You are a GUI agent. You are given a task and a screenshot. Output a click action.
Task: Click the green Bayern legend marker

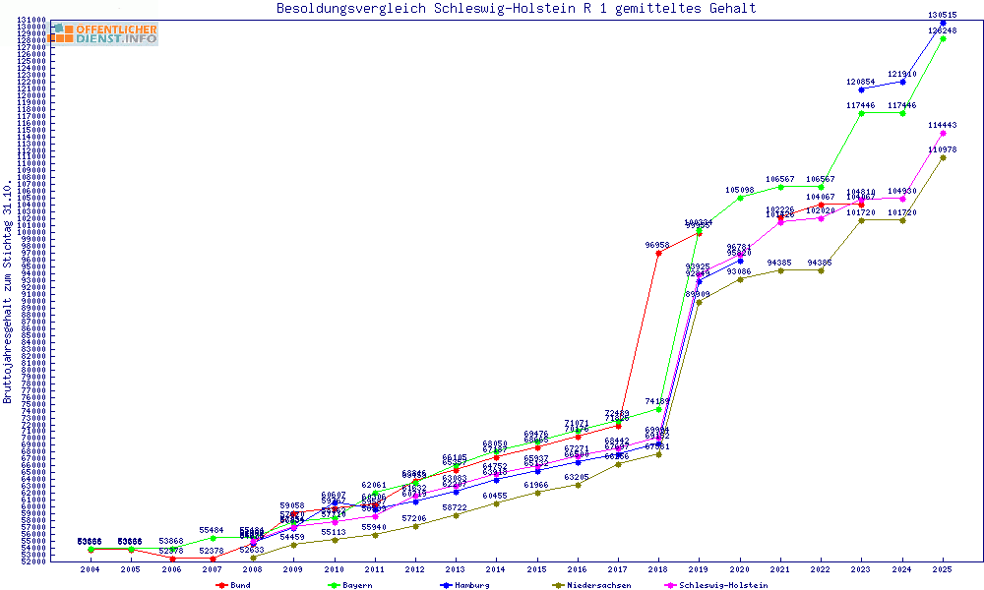coord(334,585)
